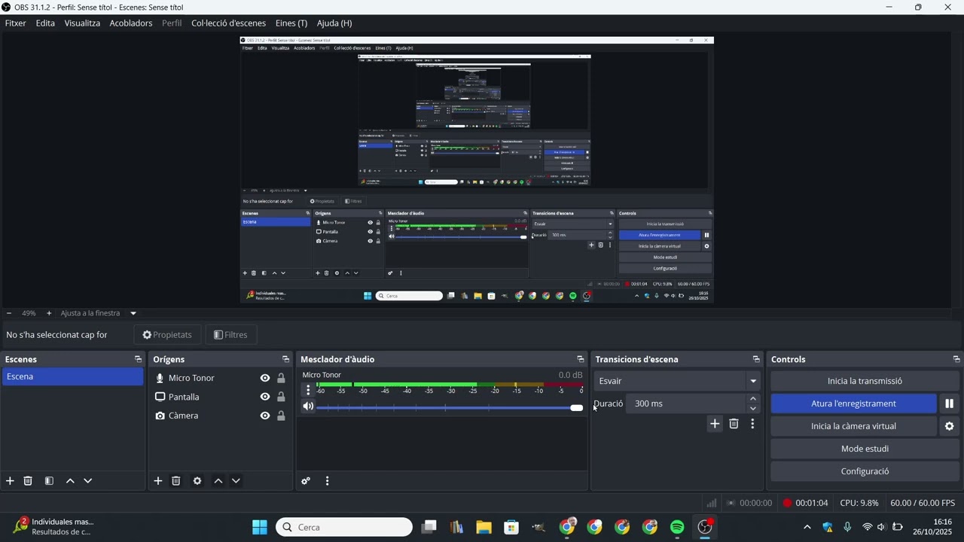Show hidden system tray icons chevron
964x542 pixels.
point(807,527)
